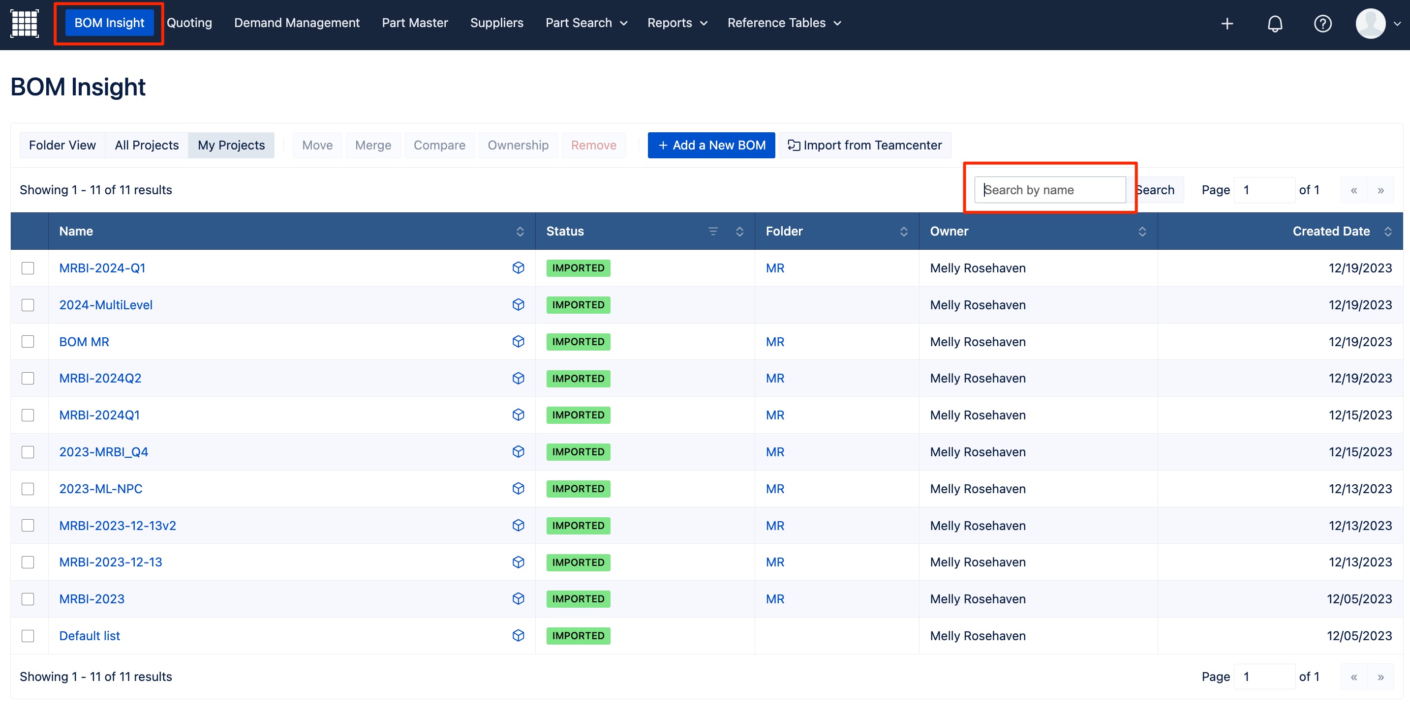Expand the Part Search dropdown menu
This screenshot has width=1410, height=709.
[586, 23]
